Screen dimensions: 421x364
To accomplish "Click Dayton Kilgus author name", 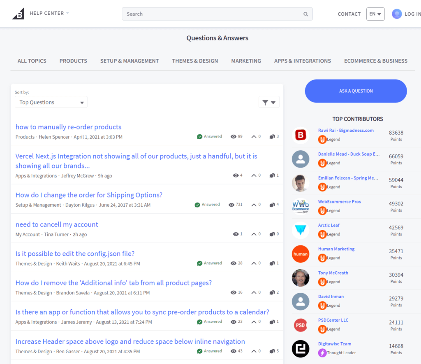I will 80,205.
